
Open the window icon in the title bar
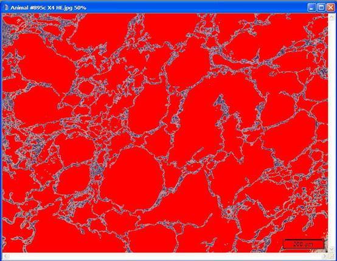(x=5, y=8)
